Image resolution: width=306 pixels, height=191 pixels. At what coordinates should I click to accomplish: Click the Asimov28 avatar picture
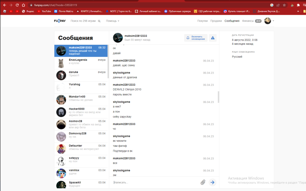(x=61, y=124)
